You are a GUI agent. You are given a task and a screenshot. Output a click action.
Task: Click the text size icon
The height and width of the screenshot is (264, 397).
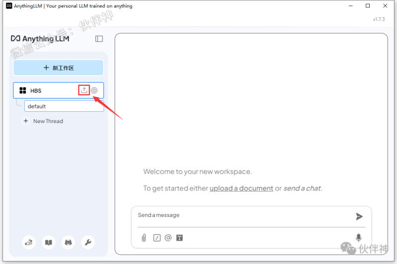click(x=180, y=238)
